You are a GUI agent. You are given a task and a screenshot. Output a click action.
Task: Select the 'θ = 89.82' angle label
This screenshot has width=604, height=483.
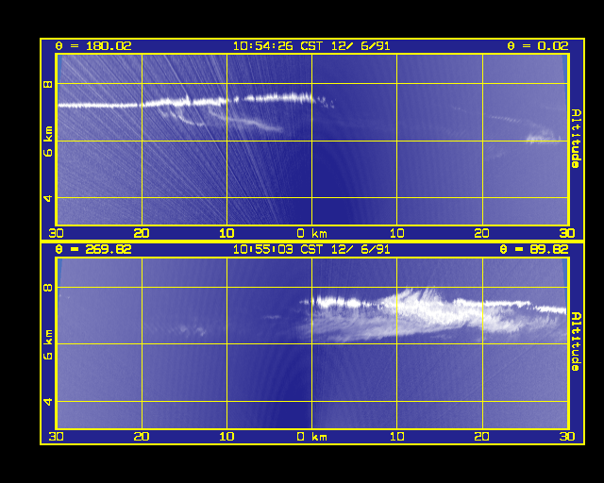534,250
